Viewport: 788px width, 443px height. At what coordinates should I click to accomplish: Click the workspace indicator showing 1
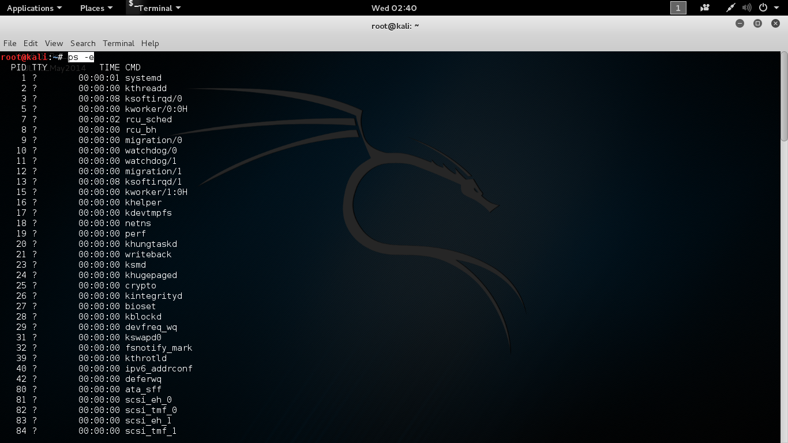[x=678, y=7]
